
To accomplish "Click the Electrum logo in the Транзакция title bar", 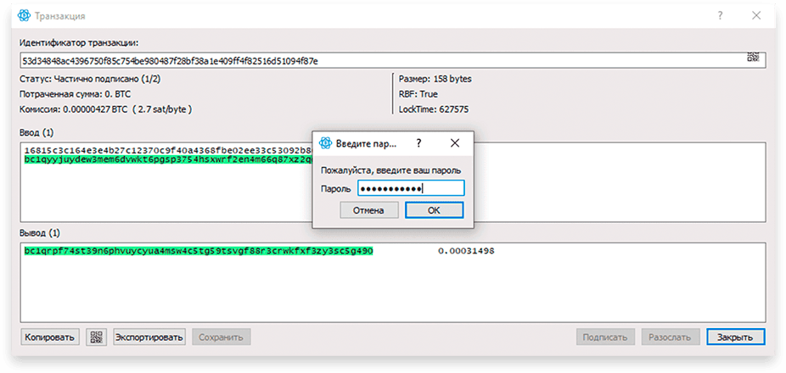I will (24, 15).
